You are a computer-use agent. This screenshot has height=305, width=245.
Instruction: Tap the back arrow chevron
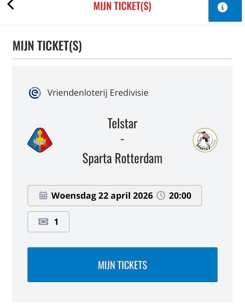10,5
